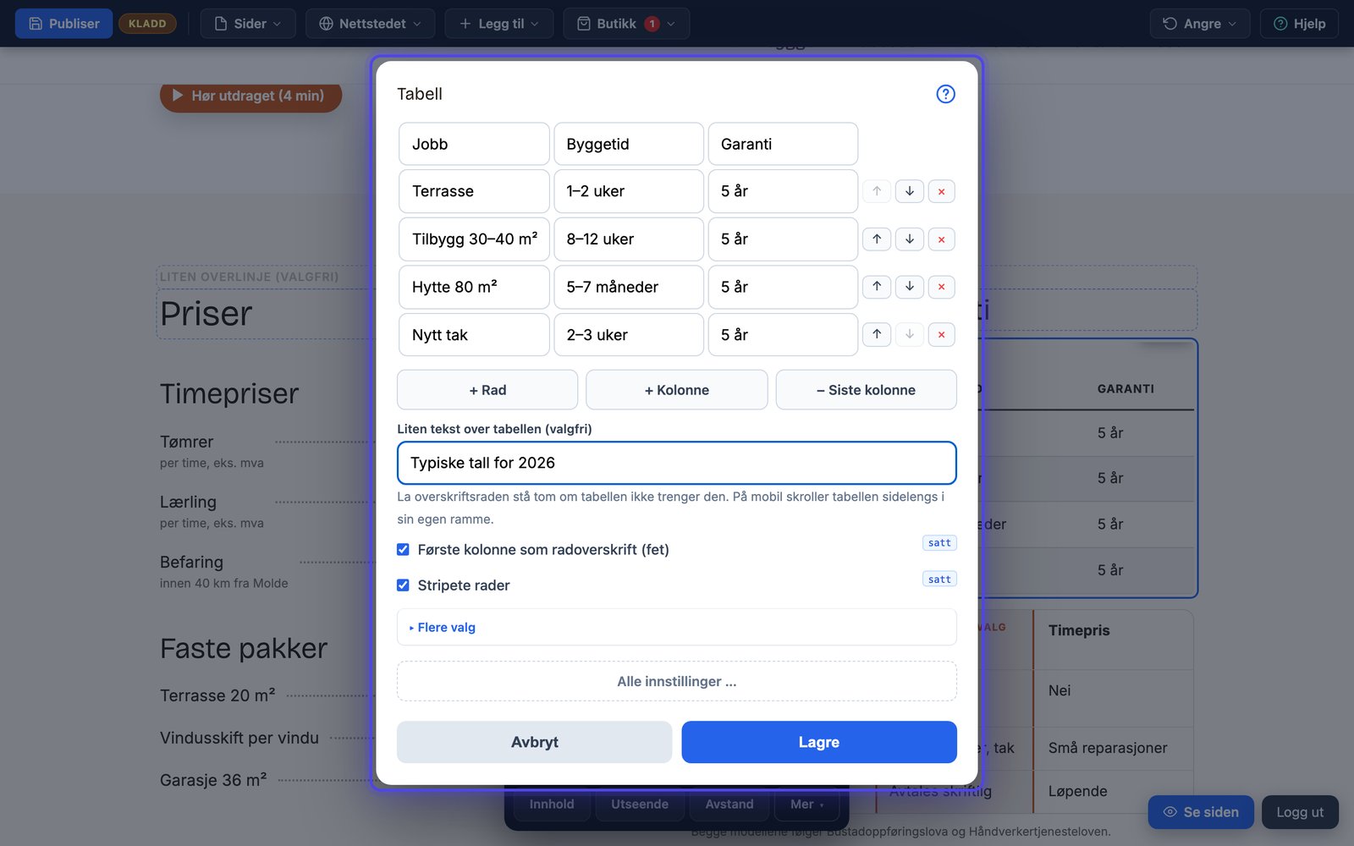Select the Faste pakker heading
This screenshot has height=846, width=1354.
(x=244, y=648)
